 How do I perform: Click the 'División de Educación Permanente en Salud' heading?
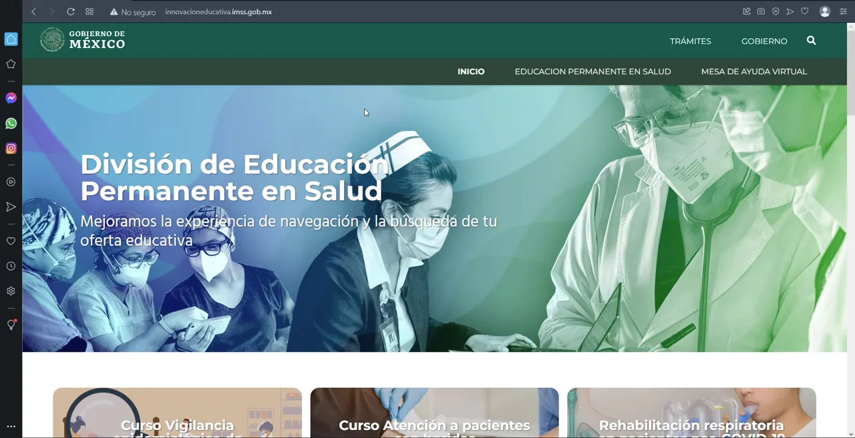click(x=234, y=178)
